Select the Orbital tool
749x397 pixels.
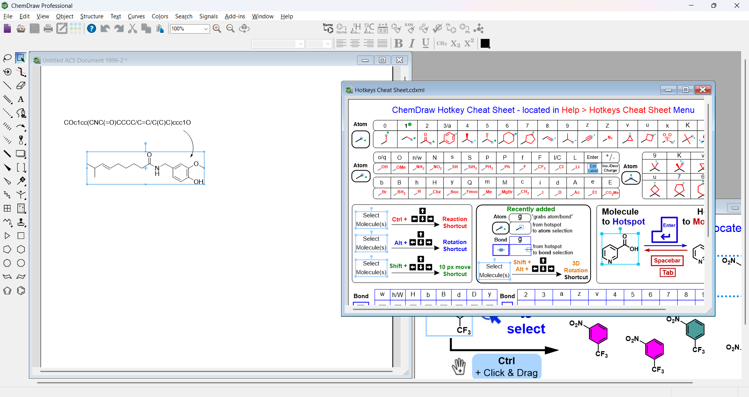tap(21, 140)
